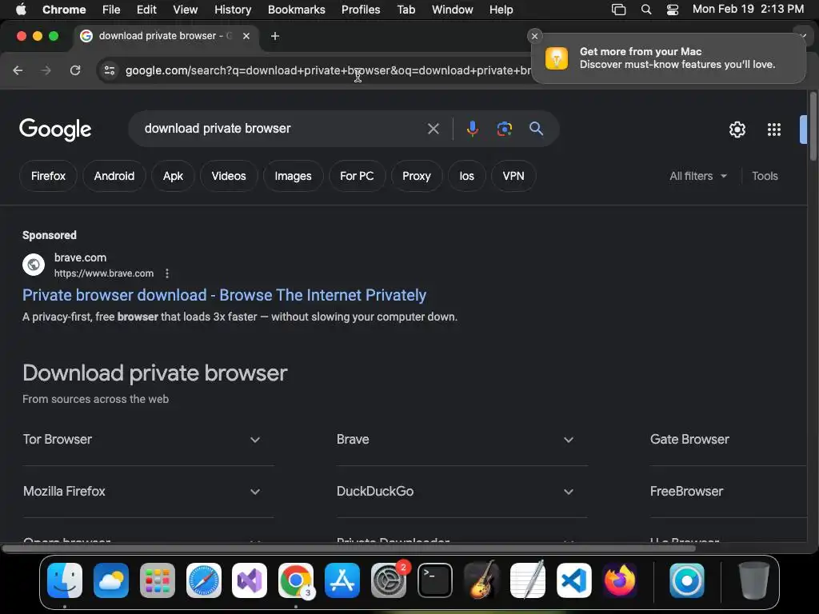Open the blue circular app in the dock
This screenshot has width=819, height=614.
pos(687,580)
